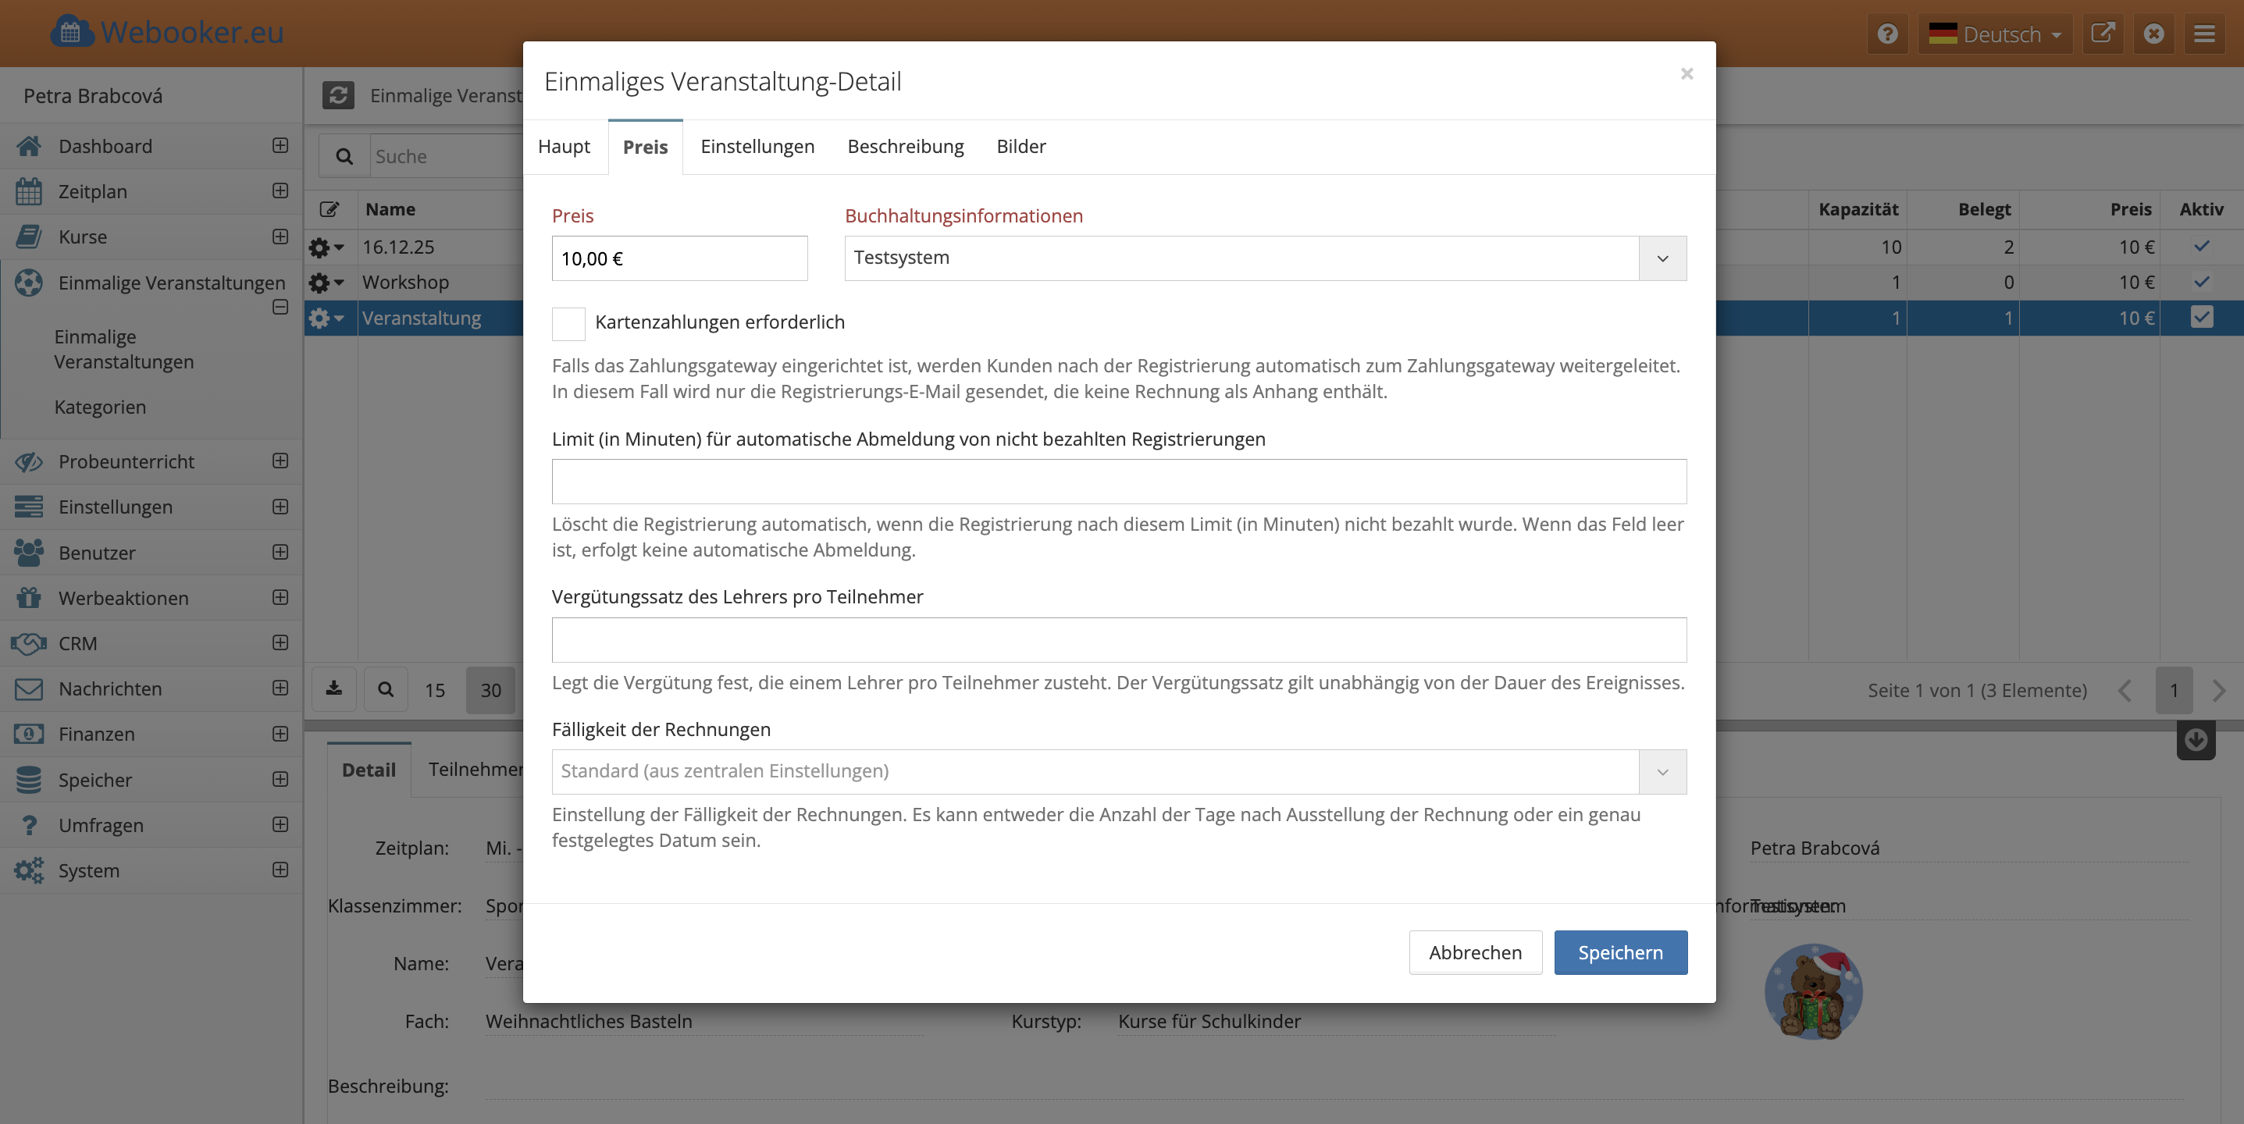Open the Buchhaltungsinformationen dropdown
The height and width of the screenshot is (1124, 2244).
pyautogui.click(x=1662, y=258)
